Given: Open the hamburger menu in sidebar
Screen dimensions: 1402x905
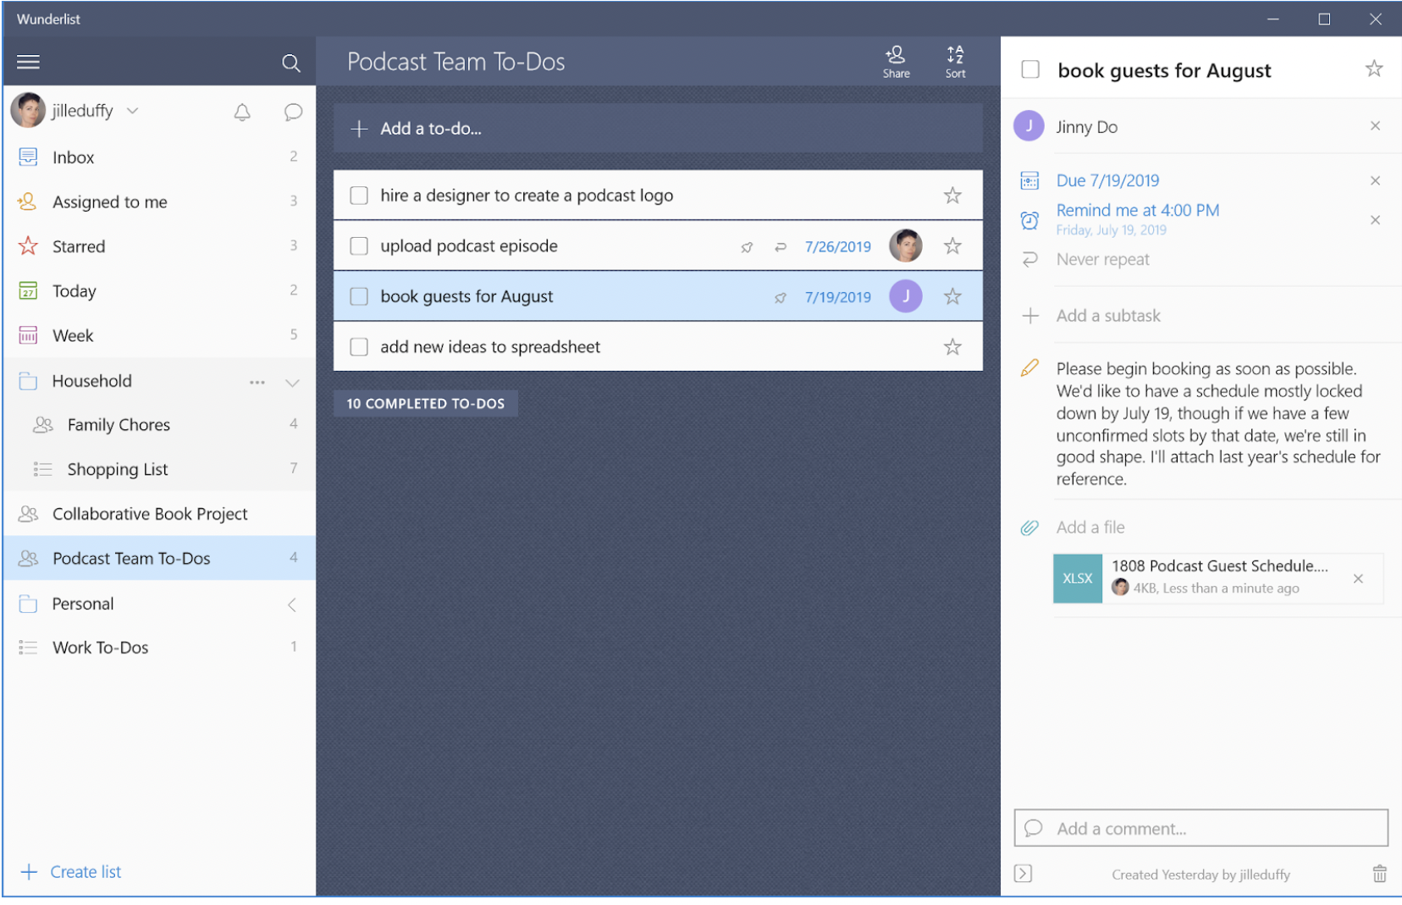Looking at the screenshot, I should 28,62.
